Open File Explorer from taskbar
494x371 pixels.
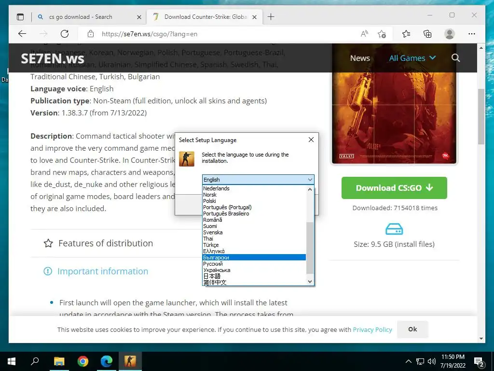click(59, 361)
